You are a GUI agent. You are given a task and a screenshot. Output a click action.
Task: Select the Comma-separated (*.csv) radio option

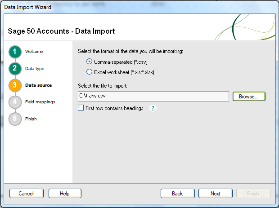(x=90, y=62)
